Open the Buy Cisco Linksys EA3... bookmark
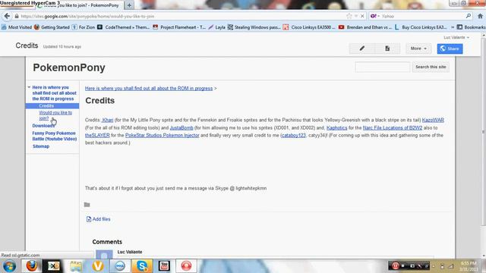This screenshot has width=486, height=273. (x=420, y=27)
